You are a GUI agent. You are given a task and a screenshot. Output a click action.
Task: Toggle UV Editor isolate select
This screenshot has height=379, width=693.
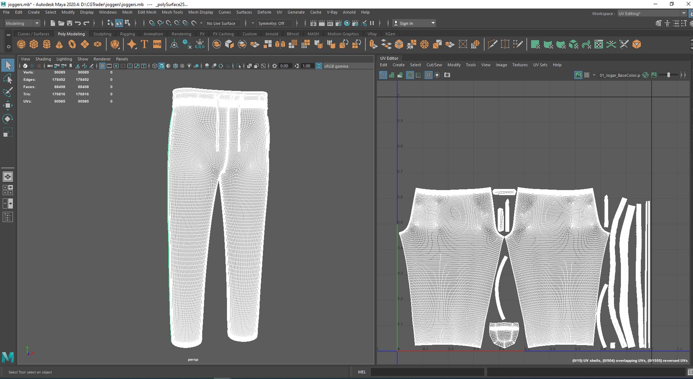coord(437,75)
